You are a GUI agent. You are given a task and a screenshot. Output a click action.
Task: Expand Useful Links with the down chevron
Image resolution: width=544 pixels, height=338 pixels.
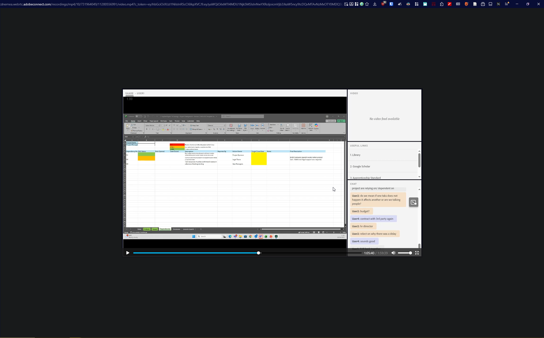pyautogui.click(x=419, y=176)
